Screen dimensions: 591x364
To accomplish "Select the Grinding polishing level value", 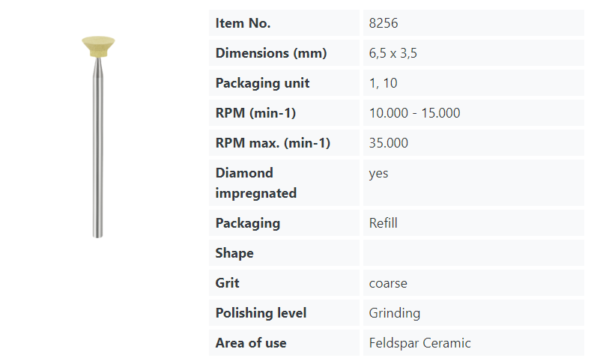I will tap(395, 313).
